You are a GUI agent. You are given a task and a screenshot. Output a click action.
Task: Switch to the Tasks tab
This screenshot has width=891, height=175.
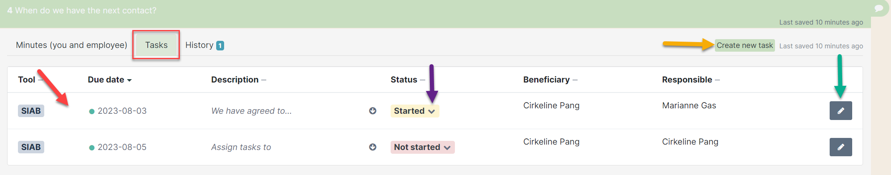pos(156,45)
